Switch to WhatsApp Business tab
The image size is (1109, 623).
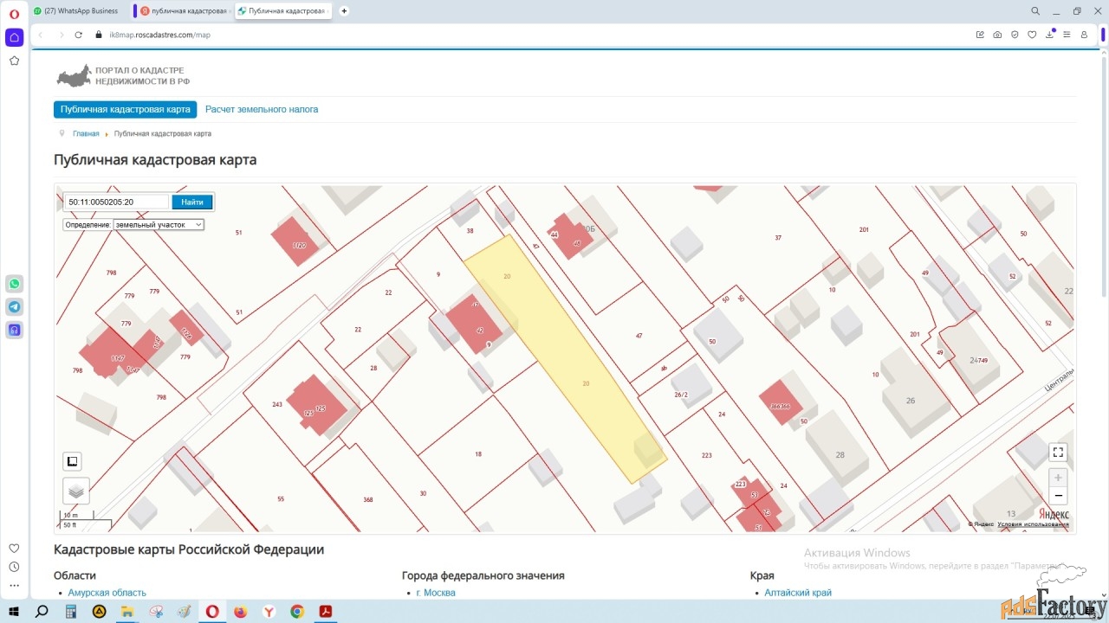78,11
